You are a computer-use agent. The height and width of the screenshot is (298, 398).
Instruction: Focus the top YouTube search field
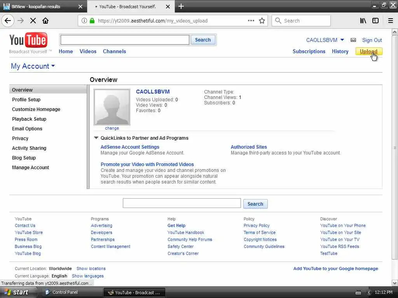125,40
